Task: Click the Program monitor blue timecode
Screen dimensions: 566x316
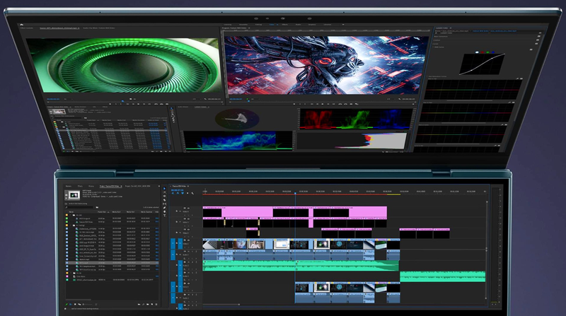Action: click(x=236, y=99)
